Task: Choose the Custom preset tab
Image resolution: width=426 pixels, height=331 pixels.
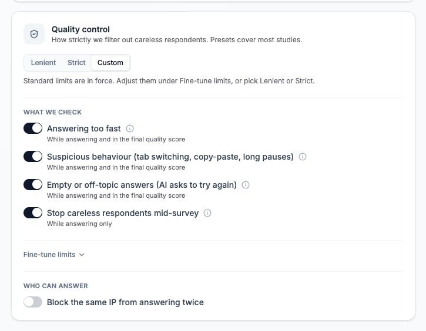Action: [110, 63]
